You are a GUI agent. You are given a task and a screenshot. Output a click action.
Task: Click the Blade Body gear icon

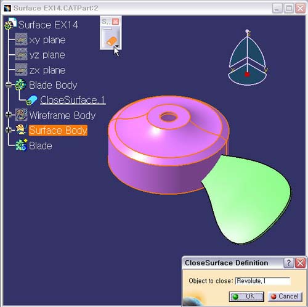coord(20,85)
